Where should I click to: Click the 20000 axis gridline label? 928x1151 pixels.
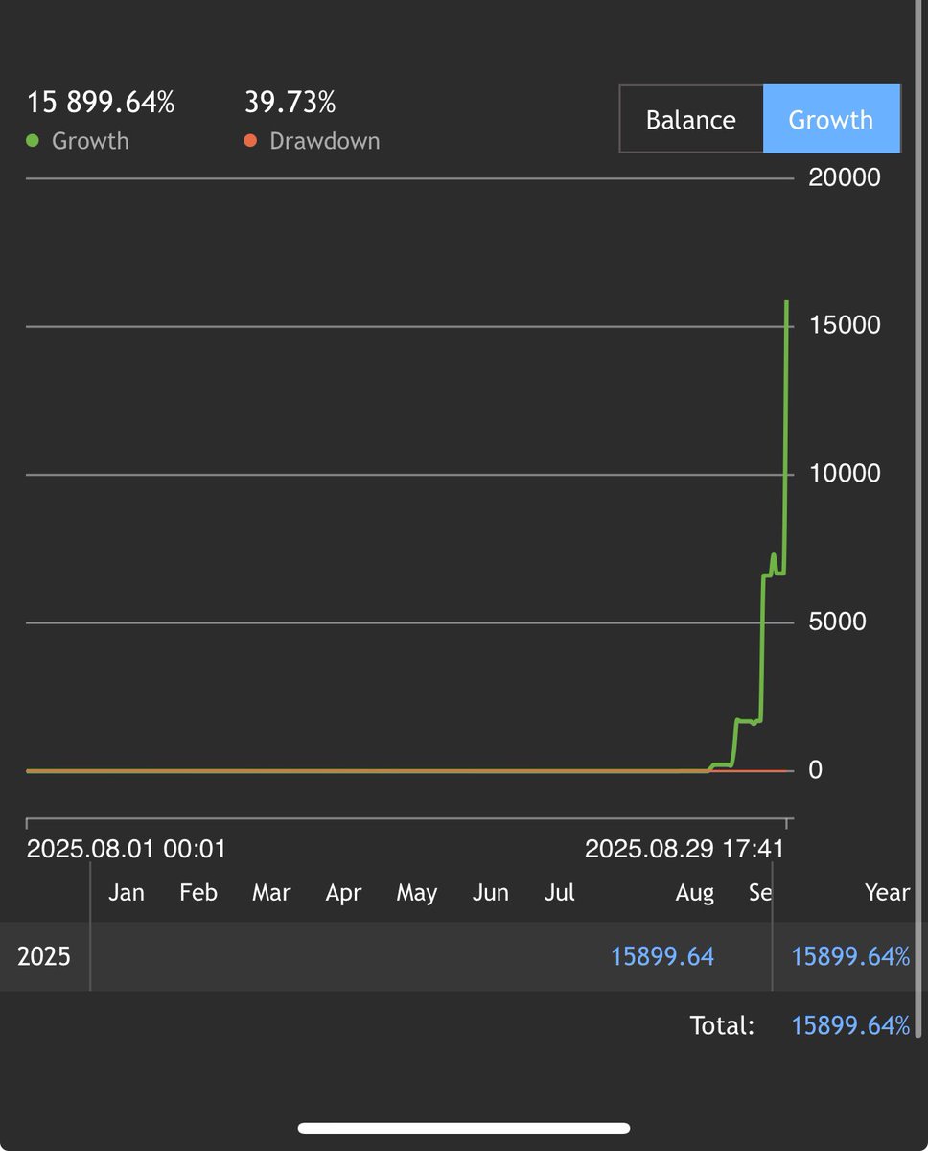[844, 177]
